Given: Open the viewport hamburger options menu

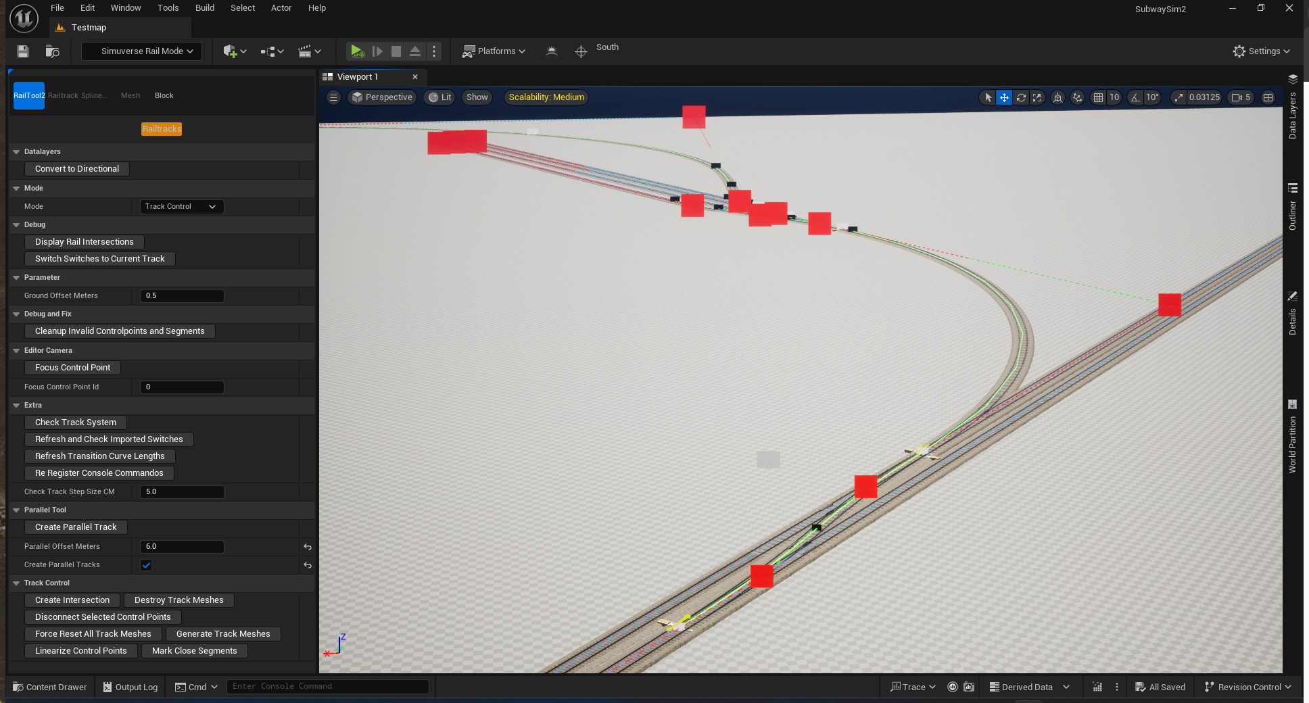Looking at the screenshot, I should (333, 97).
